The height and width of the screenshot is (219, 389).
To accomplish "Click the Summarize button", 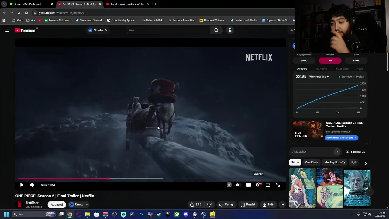I will pos(356,152).
